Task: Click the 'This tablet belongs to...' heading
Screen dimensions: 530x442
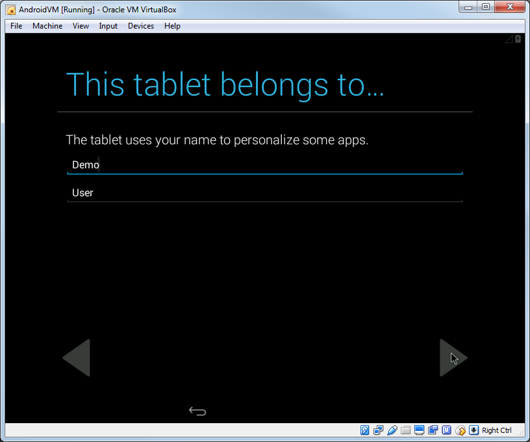Action: [225, 85]
